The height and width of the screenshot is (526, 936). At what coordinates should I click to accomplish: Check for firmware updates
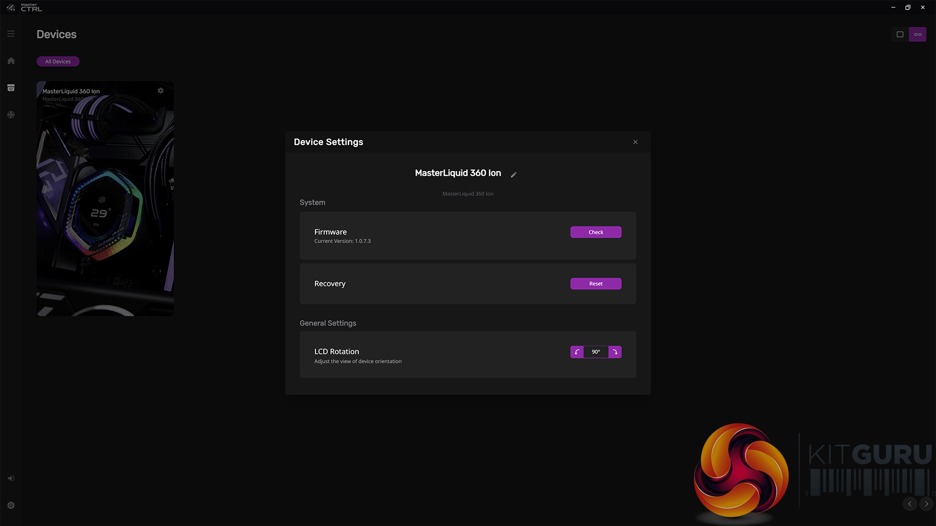point(596,232)
